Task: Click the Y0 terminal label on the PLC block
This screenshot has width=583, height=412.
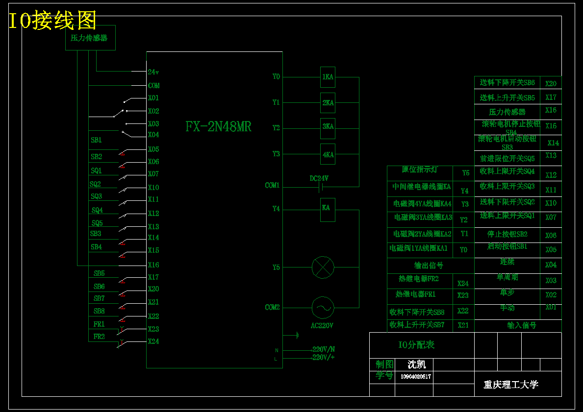Action: click(276, 76)
